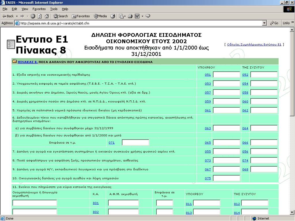This screenshot has width=295, height=221.
Task: Open the Search pane
Action: click(x=60, y=16)
